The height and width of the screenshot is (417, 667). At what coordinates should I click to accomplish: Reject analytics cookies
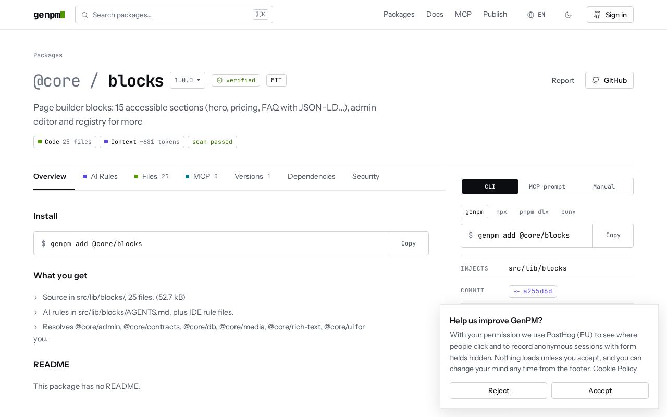tap(498, 390)
